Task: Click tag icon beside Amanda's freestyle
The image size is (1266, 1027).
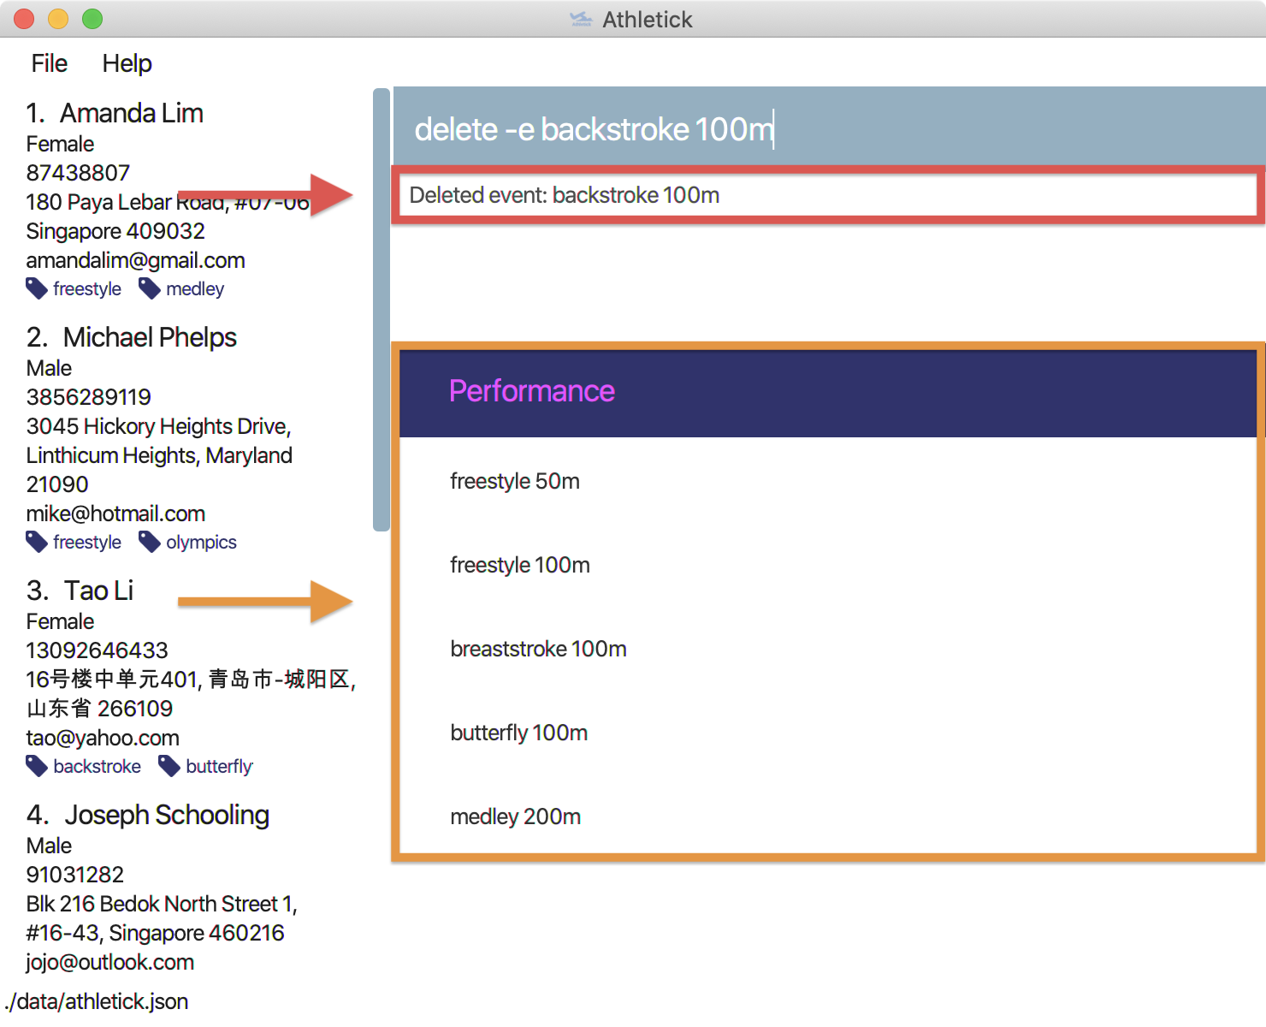Action: pyautogui.click(x=37, y=289)
